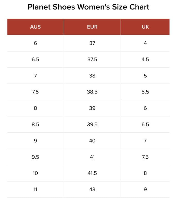Click the AUS 11 cell

(35, 189)
